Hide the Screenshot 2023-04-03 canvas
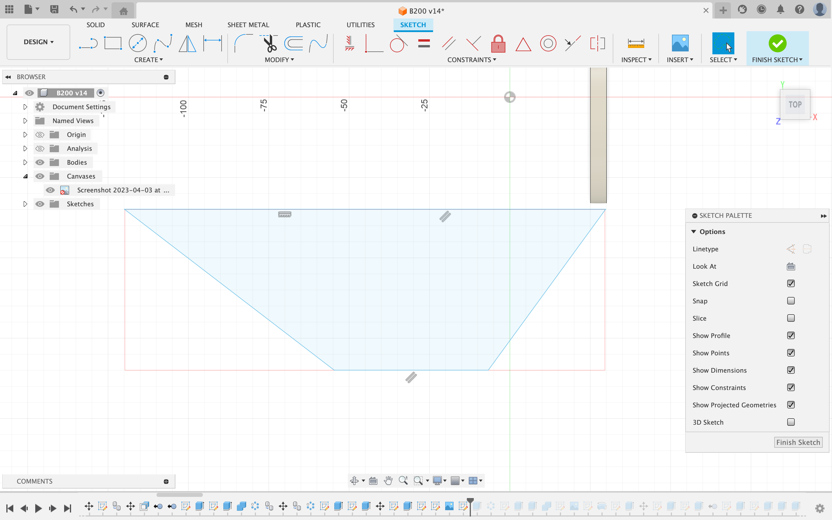The height and width of the screenshot is (520, 832). (50, 190)
